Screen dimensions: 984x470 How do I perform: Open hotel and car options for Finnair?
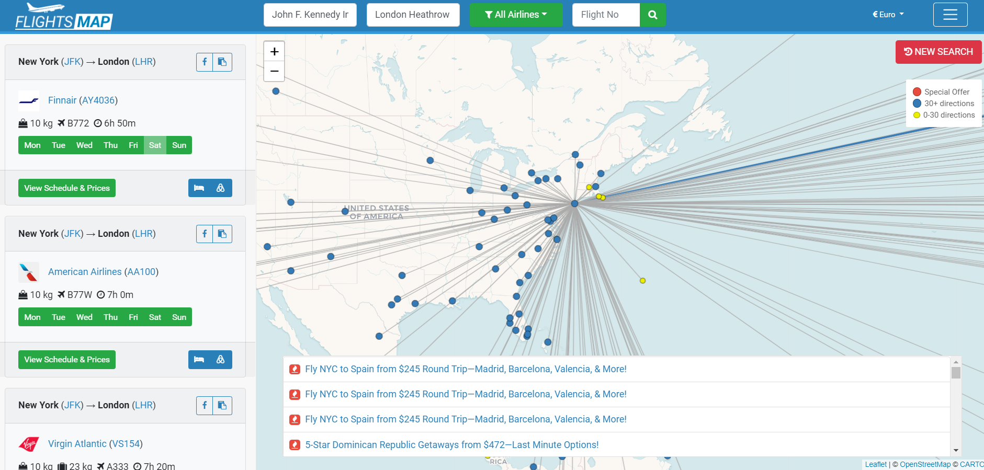point(210,188)
